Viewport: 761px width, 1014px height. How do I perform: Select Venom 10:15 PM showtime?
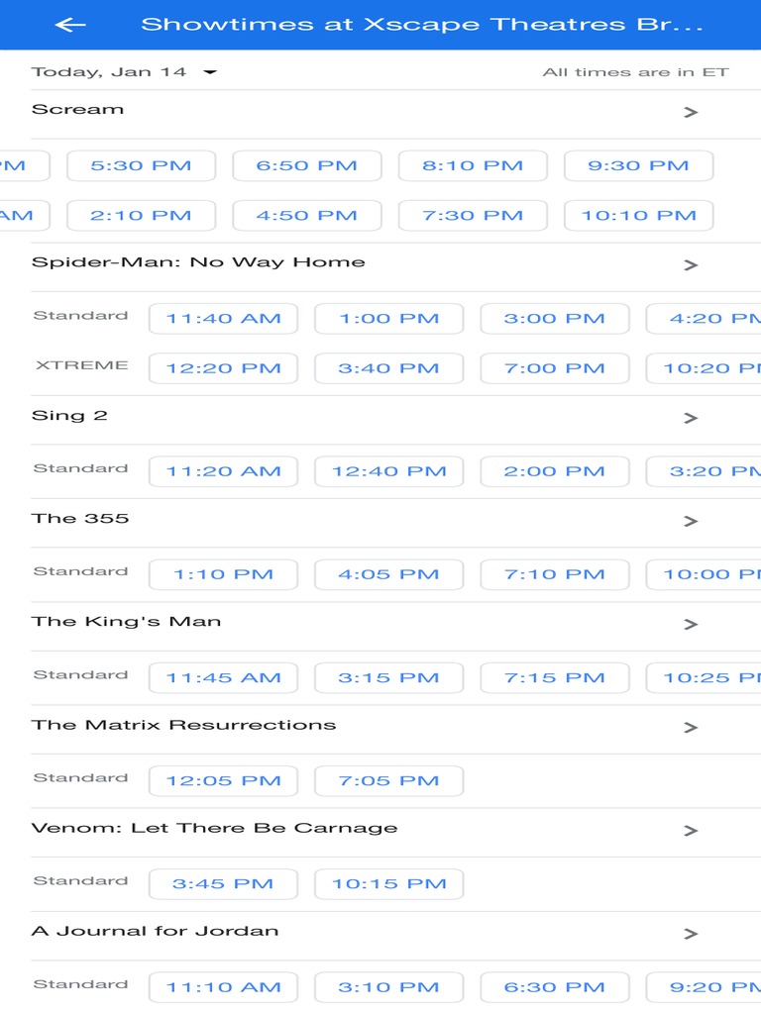pos(388,884)
